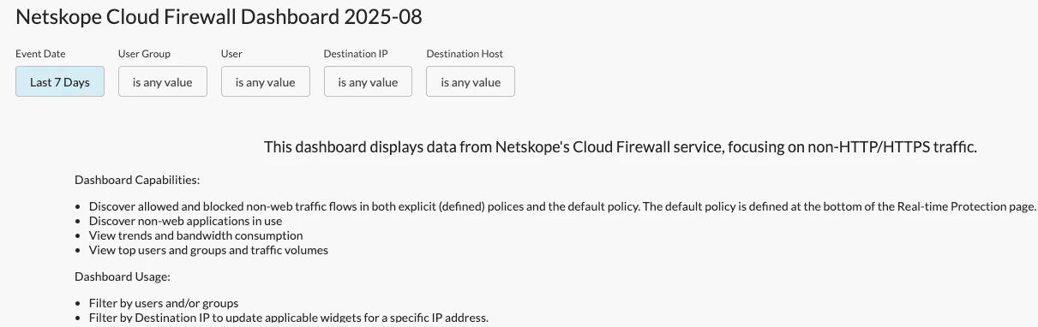The height and width of the screenshot is (327, 1038).
Task: Click the 'Destination Host' filter label
Action: click(x=465, y=54)
